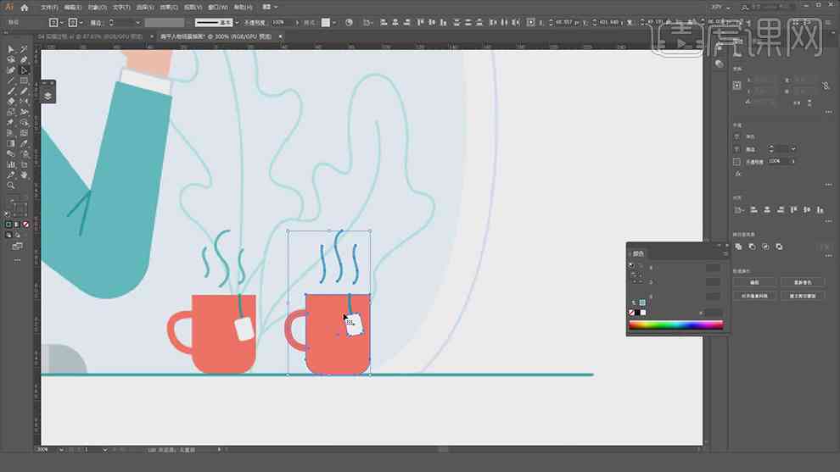Viewport: 840px width, 472px height.
Task: Toggle the Draw Normal mode button
Action: coord(8,235)
